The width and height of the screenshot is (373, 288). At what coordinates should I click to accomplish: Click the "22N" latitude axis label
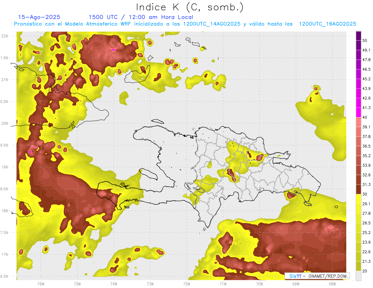[x=5, y=36]
